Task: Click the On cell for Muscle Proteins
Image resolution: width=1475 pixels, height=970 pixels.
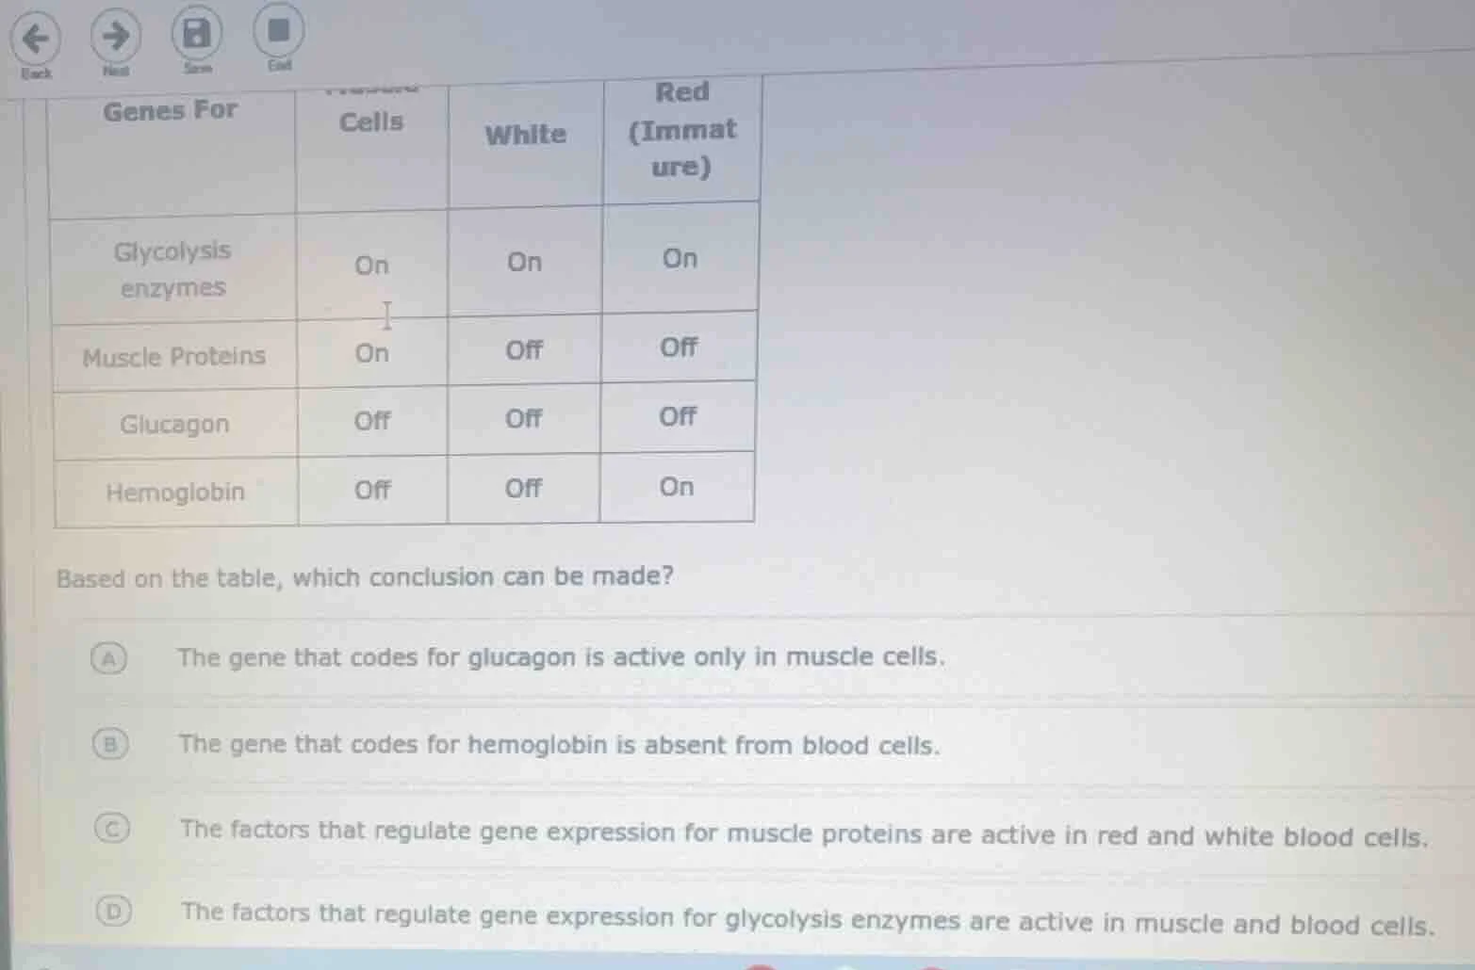Action: click(371, 353)
